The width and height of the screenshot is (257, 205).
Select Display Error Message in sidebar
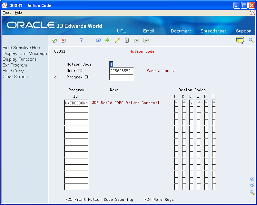pos(25,53)
